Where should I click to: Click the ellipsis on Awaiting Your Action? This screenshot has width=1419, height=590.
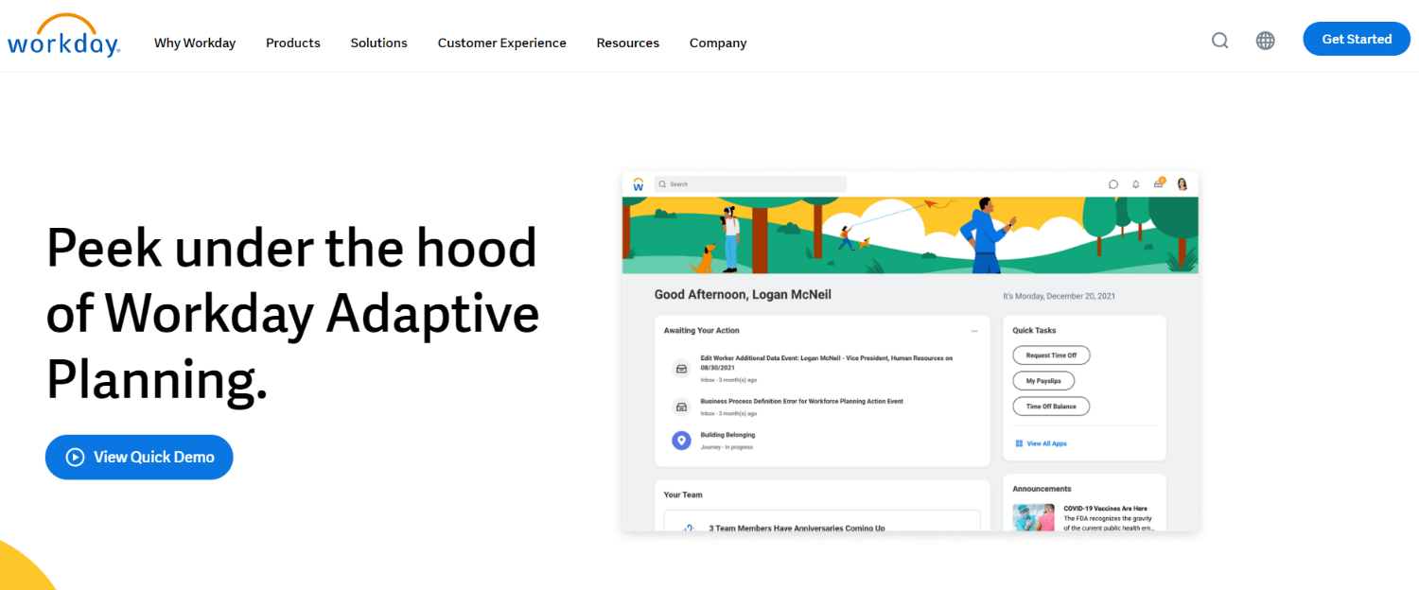click(x=973, y=331)
